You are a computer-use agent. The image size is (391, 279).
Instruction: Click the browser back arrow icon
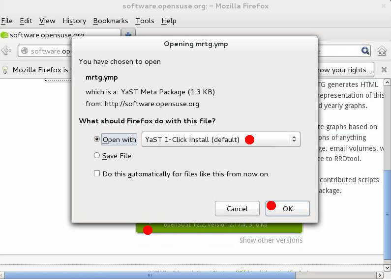pyautogui.click(x=6, y=51)
